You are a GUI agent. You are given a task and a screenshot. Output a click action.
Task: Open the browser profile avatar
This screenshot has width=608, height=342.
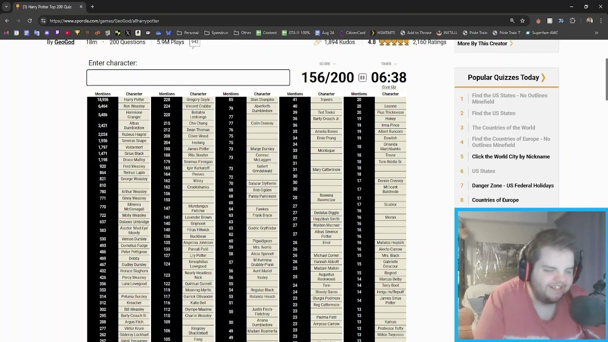tap(589, 21)
